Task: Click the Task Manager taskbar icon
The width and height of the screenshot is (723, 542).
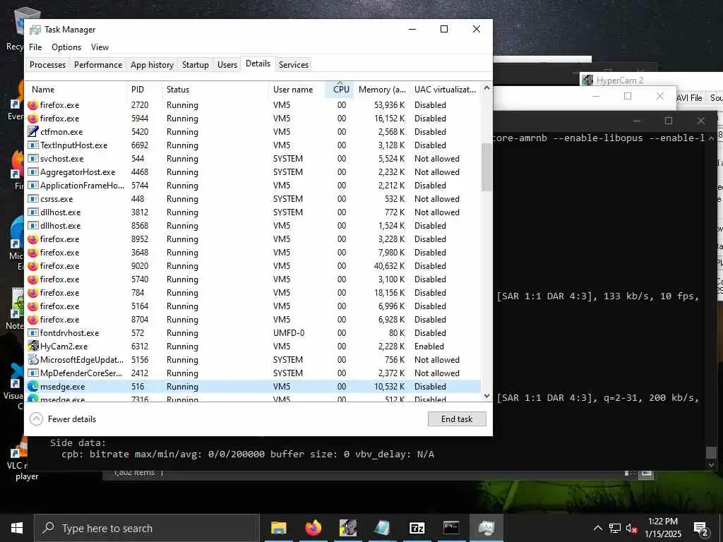Action: click(x=486, y=528)
